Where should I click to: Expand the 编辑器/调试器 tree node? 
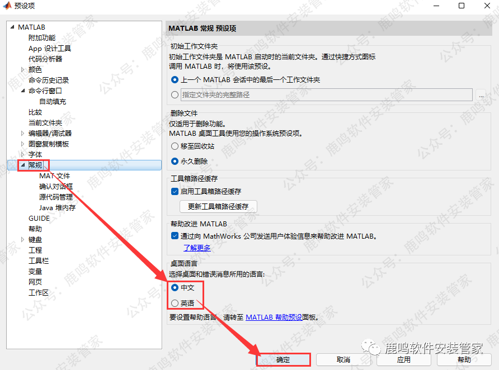coord(22,133)
